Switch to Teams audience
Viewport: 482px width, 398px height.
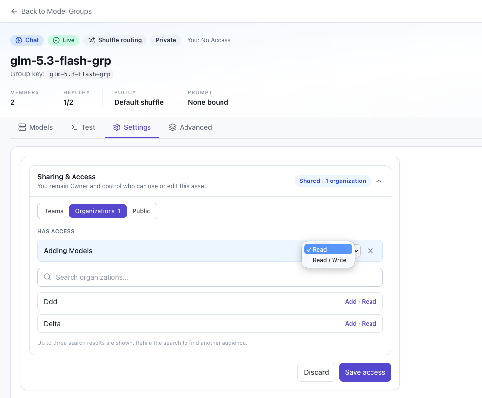(x=54, y=211)
